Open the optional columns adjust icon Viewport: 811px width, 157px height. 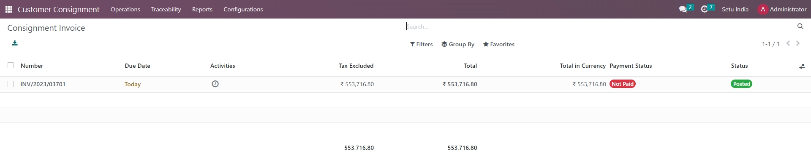point(802,66)
